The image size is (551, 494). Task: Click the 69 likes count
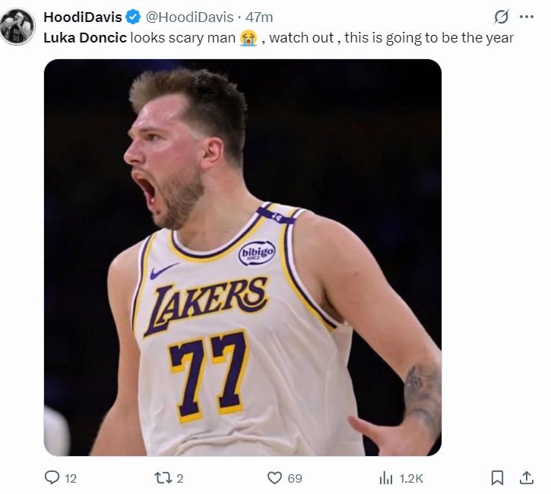coord(295,479)
